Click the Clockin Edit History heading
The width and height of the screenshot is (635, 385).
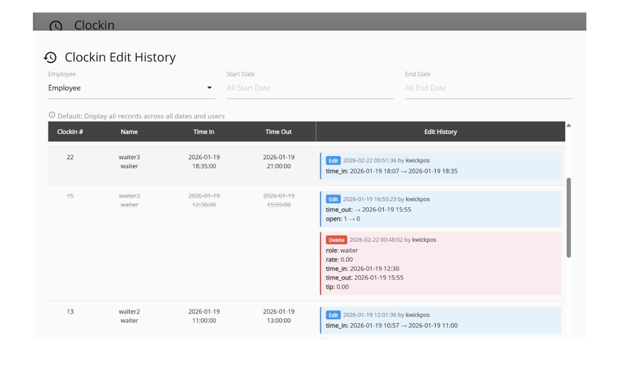pyautogui.click(x=120, y=57)
